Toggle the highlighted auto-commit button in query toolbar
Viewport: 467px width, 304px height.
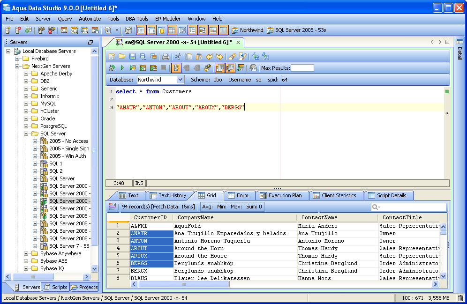click(176, 68)
